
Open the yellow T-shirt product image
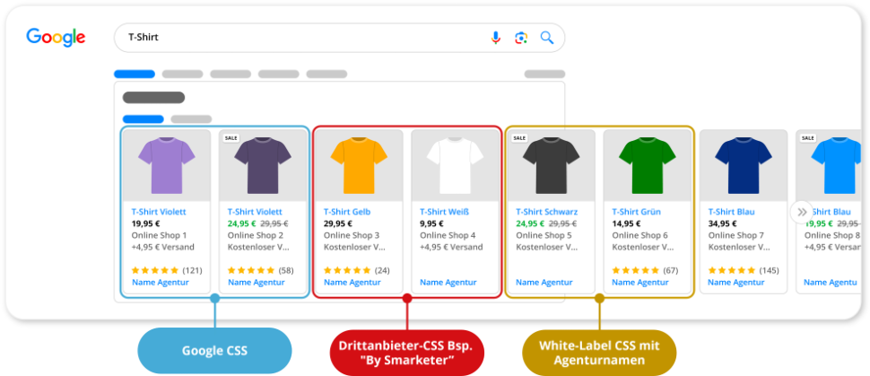[359, 165]
